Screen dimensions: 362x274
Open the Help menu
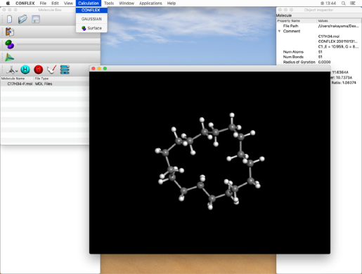tap(172, 4)
